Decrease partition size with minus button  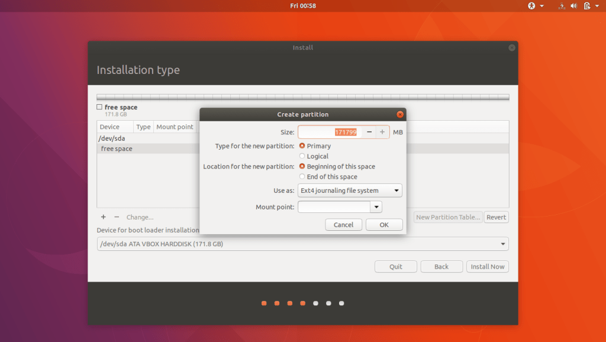(x=369, y=132)
